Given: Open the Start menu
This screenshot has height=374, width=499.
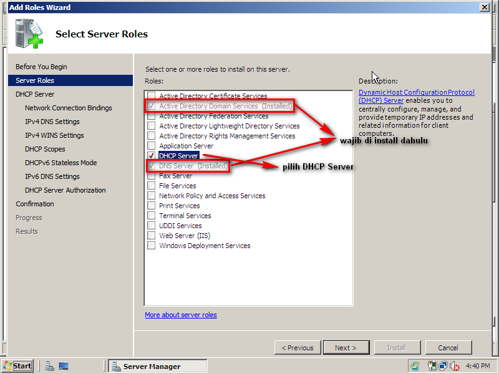Looking at the screenshot, I should click(17, 366).
